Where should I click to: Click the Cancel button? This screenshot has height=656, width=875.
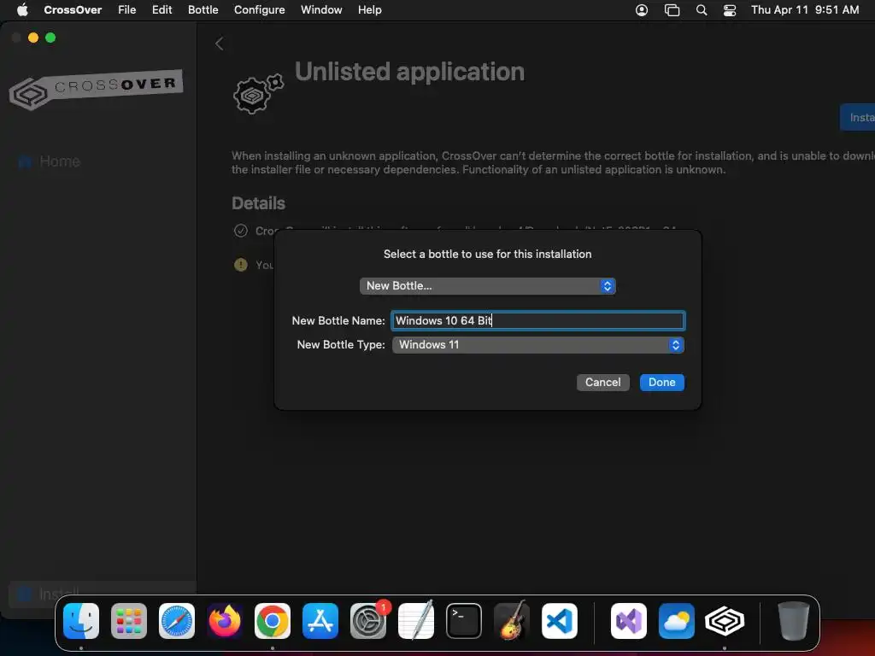(x=602, y=382)
